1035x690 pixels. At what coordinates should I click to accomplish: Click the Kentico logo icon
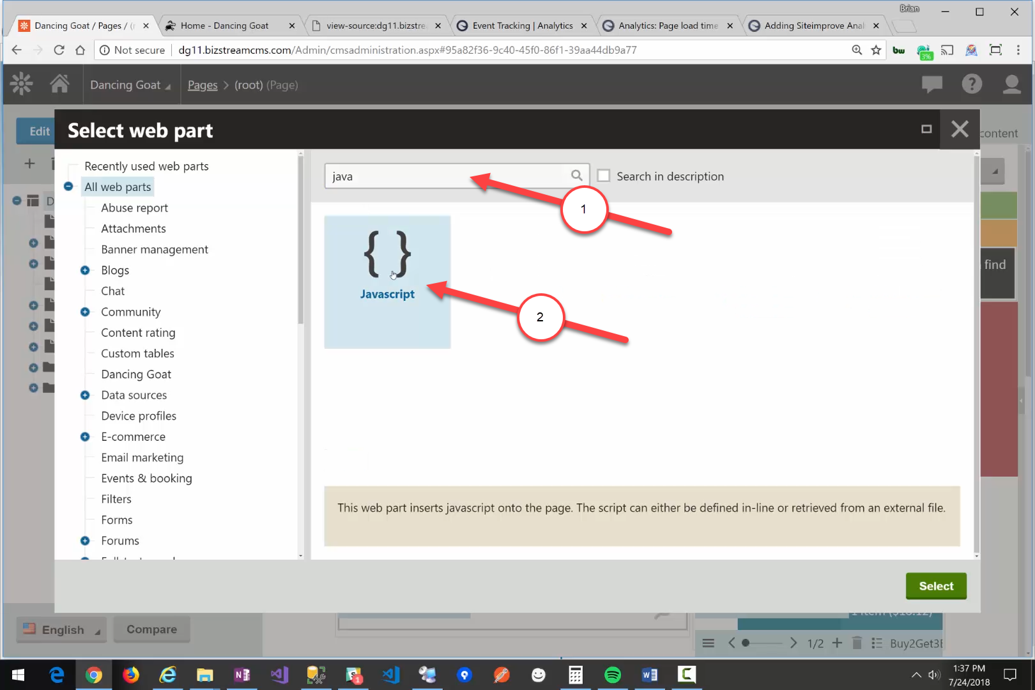[x=21, y=84]
